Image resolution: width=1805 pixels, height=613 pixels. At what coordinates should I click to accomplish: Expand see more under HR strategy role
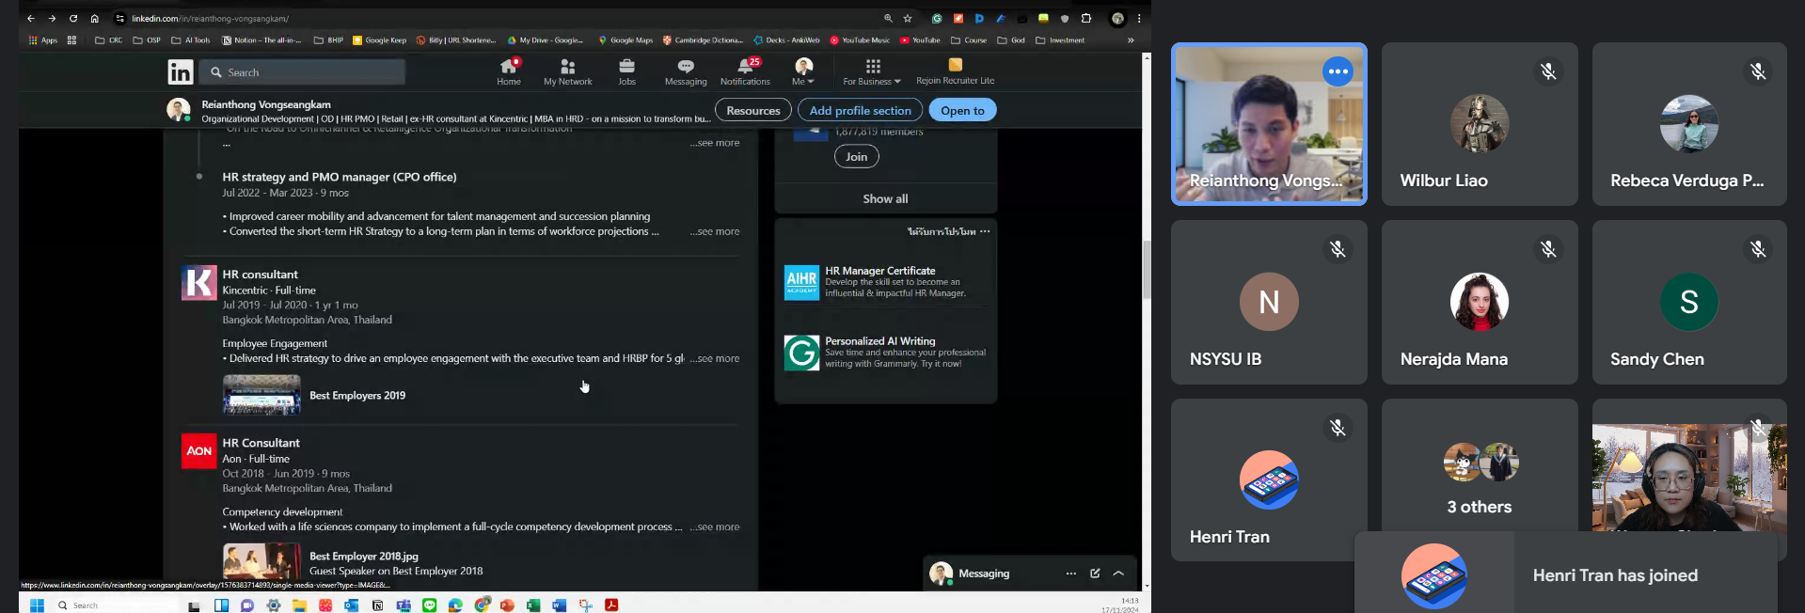(x=716, y=231)
